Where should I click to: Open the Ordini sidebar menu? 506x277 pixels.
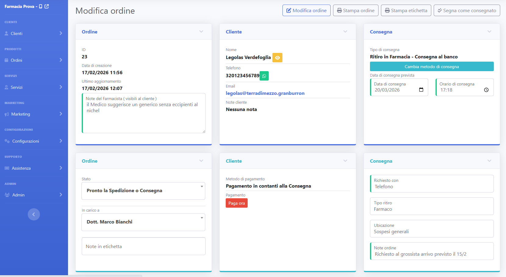34,60
